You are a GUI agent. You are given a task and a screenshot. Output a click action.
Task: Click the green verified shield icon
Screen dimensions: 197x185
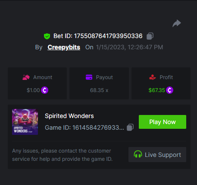47,36
